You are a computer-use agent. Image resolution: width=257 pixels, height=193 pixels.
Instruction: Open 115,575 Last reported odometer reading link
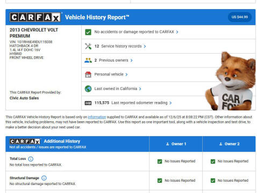[131, 103]
